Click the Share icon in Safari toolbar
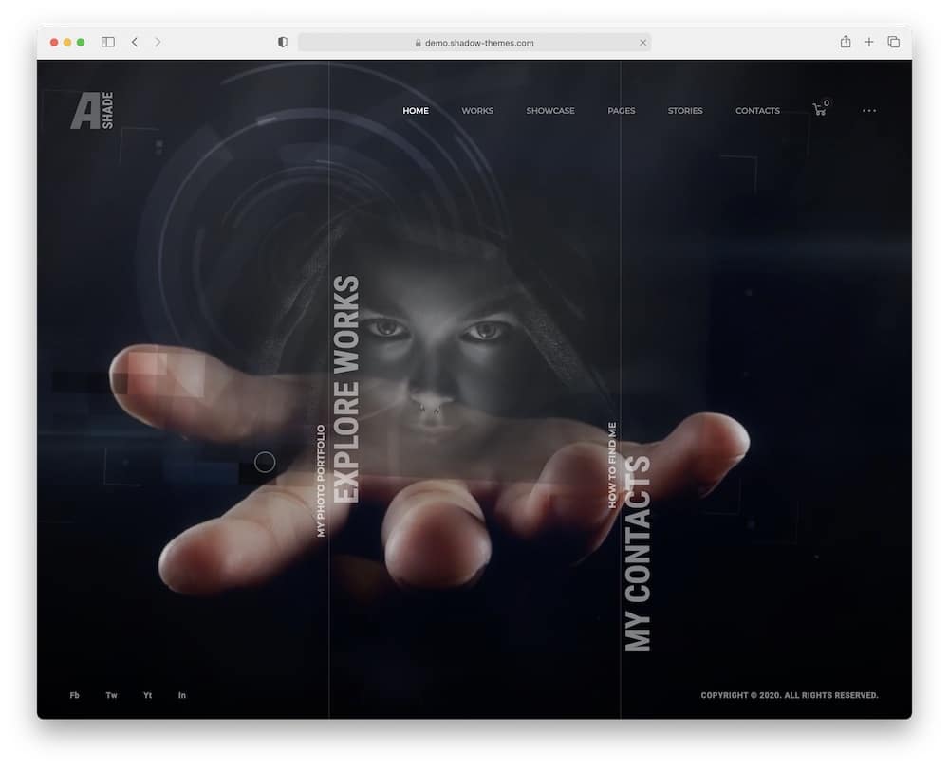Viewport: 949px width, 768px height. 846,42
